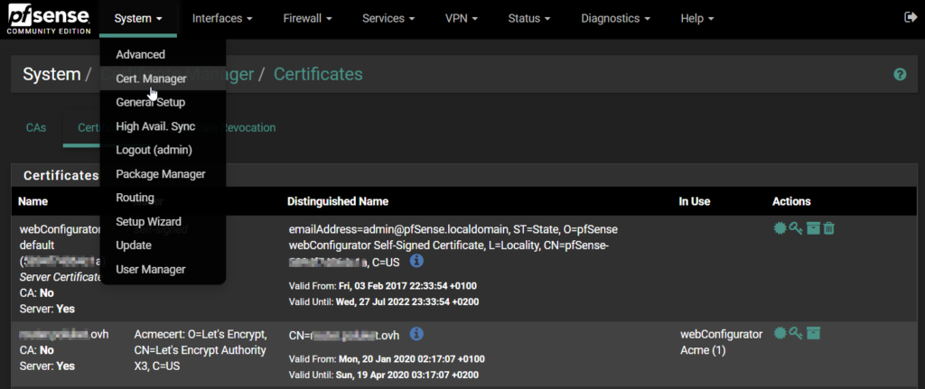
Task: Click the Valid Until 27 Jul 2022 date
Action: 407,301
